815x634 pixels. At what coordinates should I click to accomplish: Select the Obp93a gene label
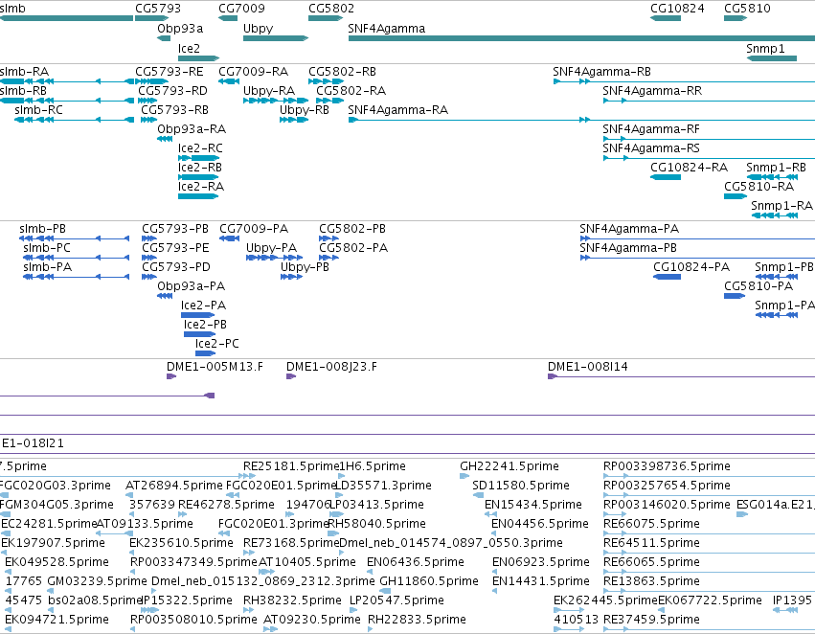click(180, 28)
